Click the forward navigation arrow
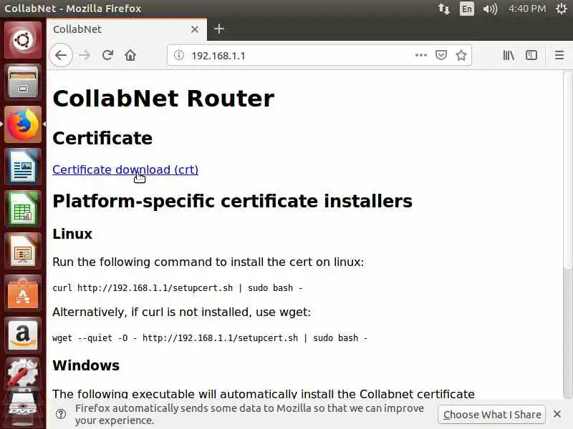This screenshot has width=573, height=429. (x=85, y=56)
